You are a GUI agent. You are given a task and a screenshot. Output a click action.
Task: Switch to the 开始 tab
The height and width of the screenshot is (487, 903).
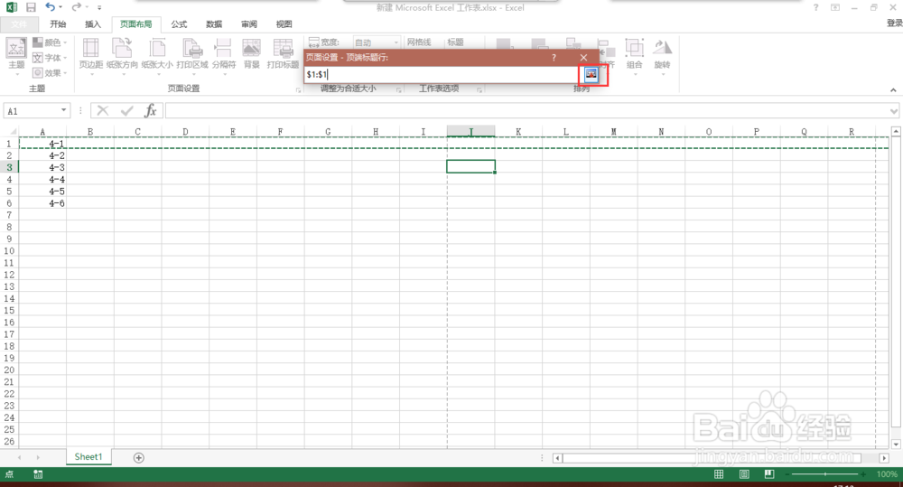[x=58, y=24]
